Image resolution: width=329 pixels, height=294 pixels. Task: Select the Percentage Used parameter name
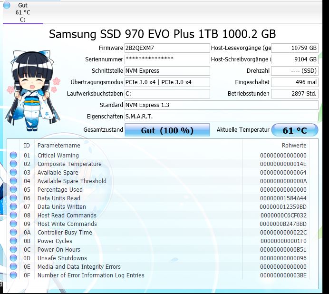click(60, 190)
